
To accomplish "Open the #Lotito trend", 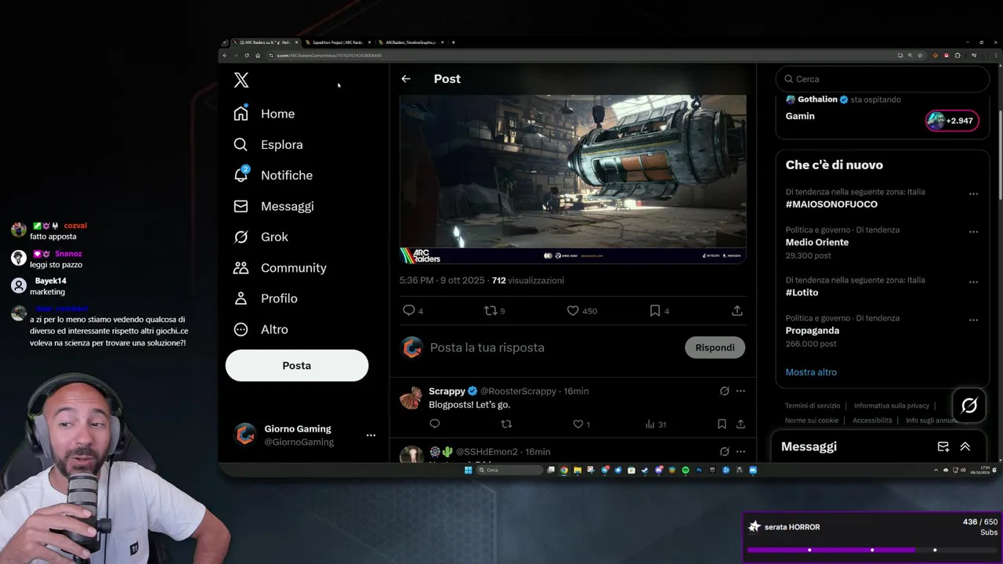I will coord(802,292).
